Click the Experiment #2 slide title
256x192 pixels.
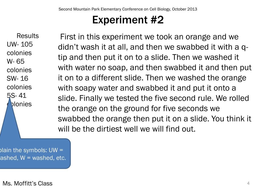[128, 20]
